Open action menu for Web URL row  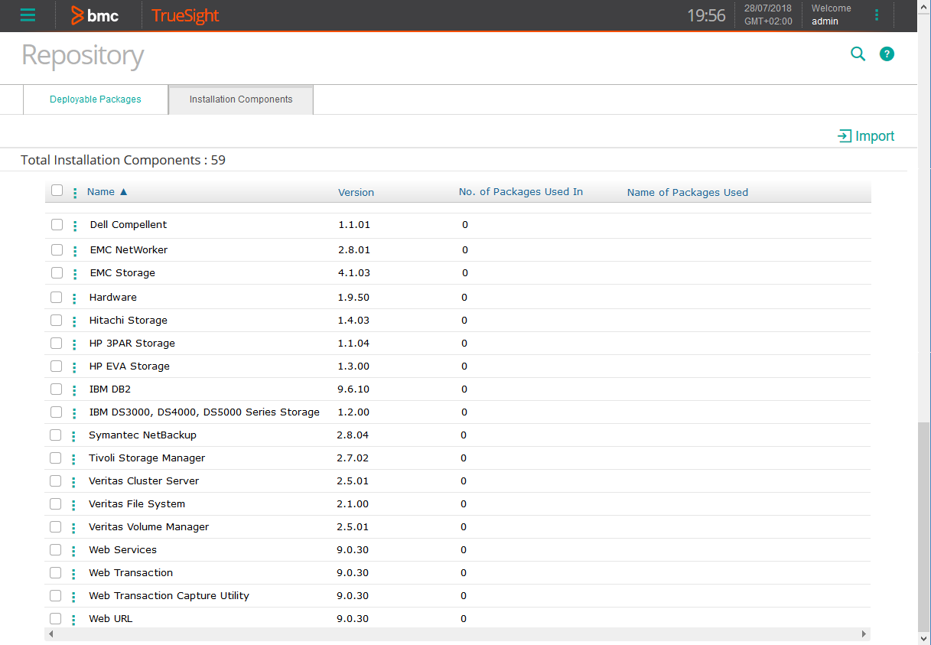tap(74, 620)
